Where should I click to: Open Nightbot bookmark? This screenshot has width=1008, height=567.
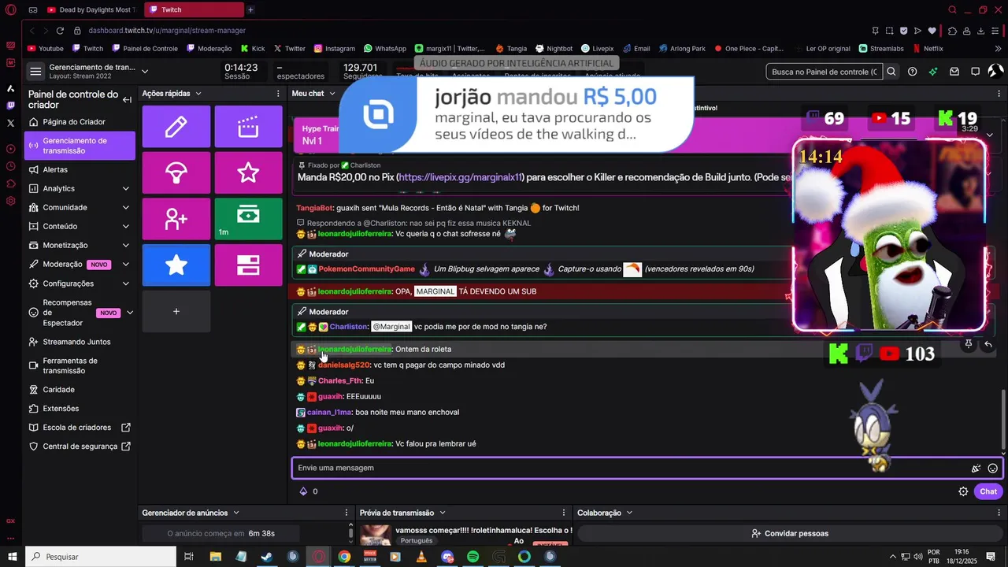point(554,48)
